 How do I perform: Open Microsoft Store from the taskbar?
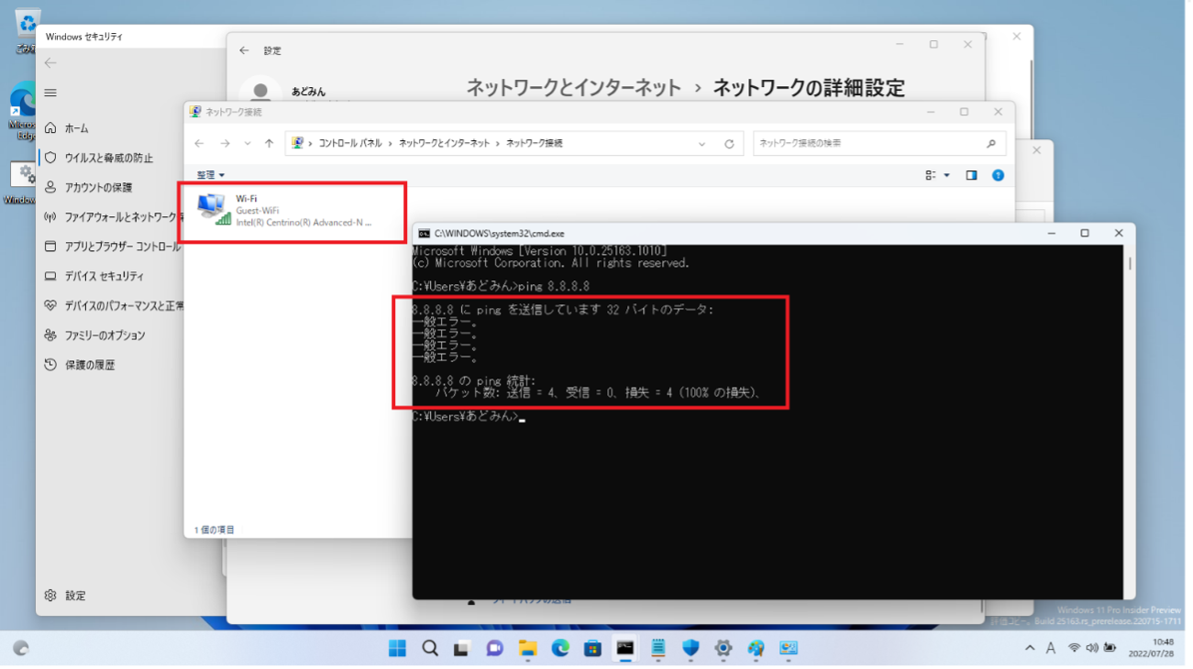592,649
